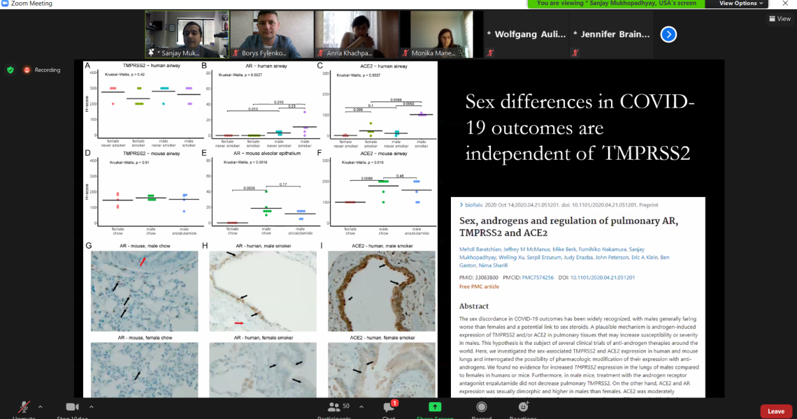Select Monika Mane video thumbnail
797x419 pixels.
[x=442, y=34]
